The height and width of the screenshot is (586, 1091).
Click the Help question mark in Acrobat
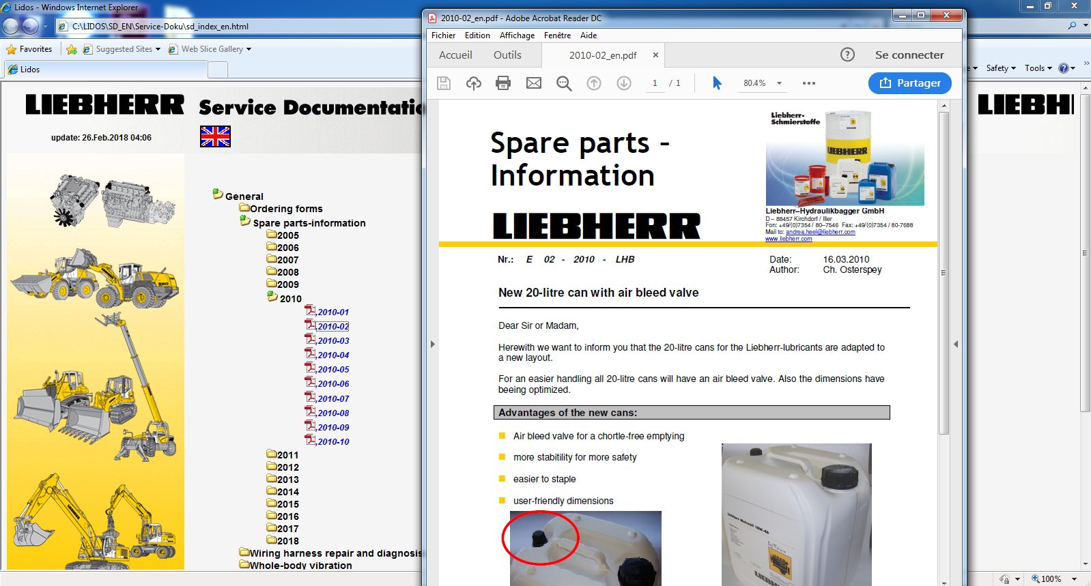847,55
